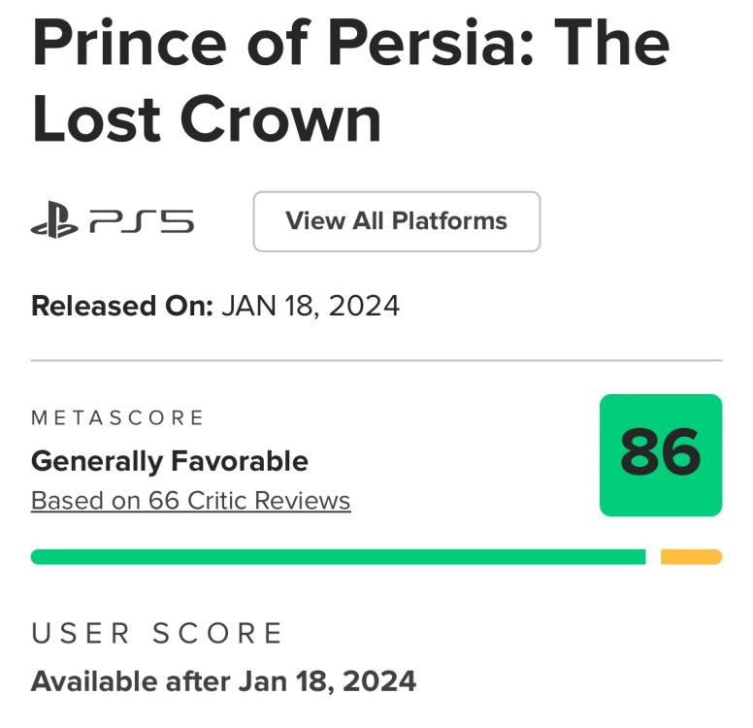Click the Available after Jan 18, 2024 notice
This screenshot has height=728, width=753.
point(223,680)
